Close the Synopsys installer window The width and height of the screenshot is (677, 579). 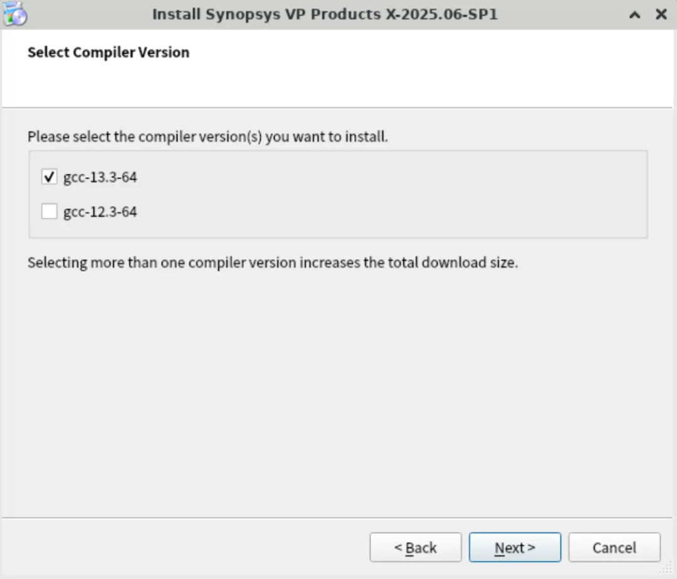661,14
